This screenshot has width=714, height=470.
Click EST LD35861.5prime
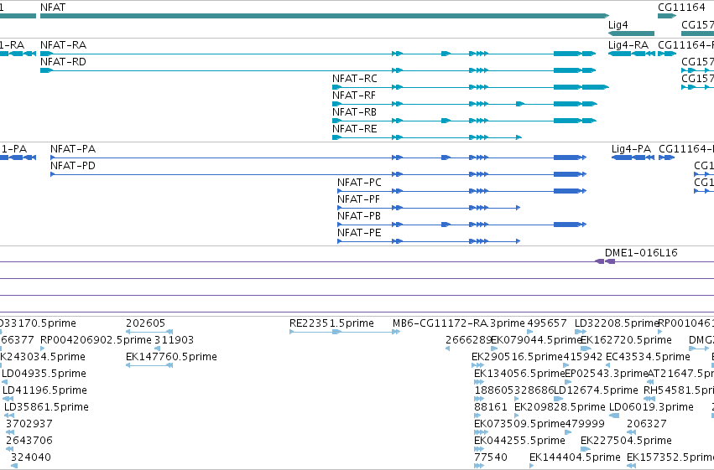pos(46,407)
